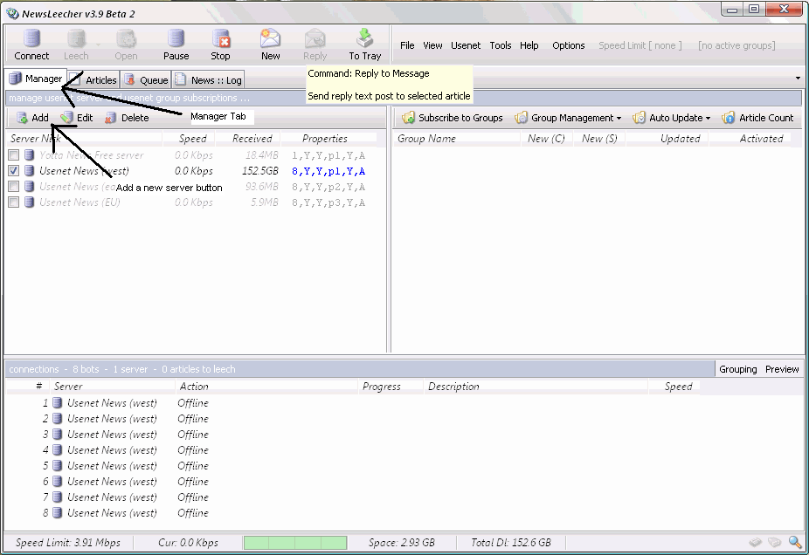Switch to the News :: Log tab
Screen dimensions: 809x555
point(209,80)
